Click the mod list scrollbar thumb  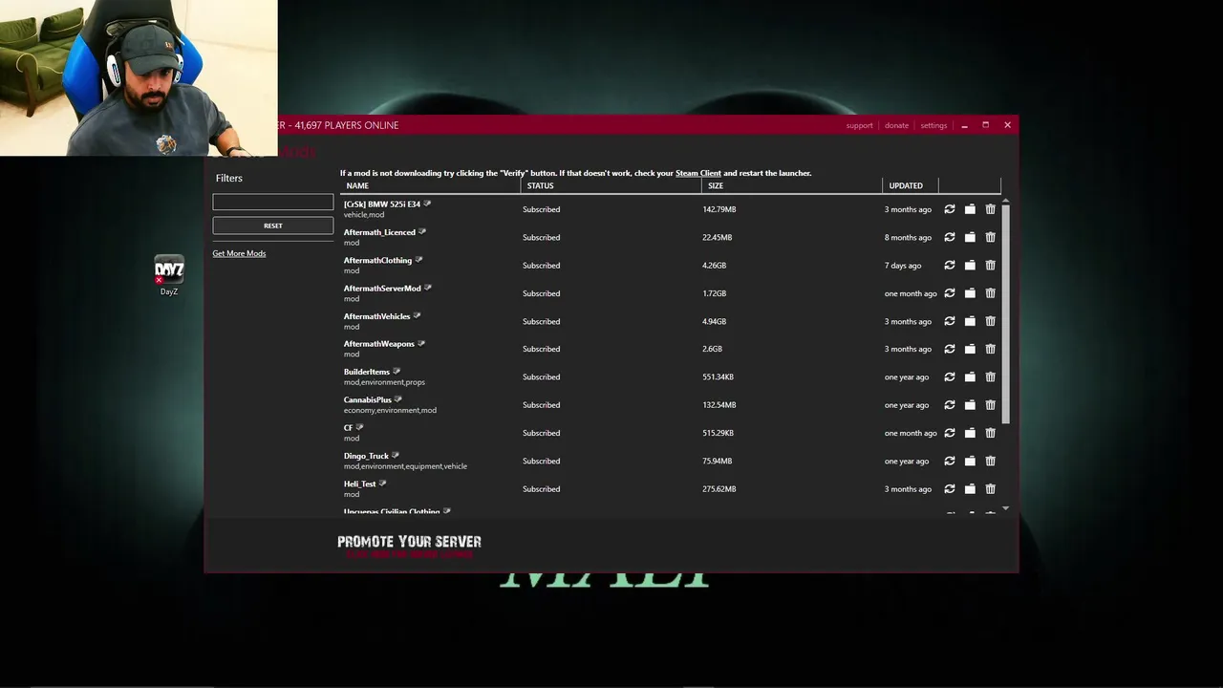(x=1005, y=314)
